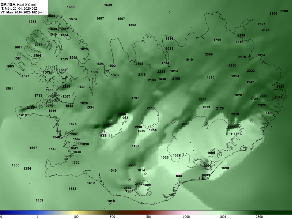Select the 1892 map value
The image size is (292, 219).
tap(95, 72)
